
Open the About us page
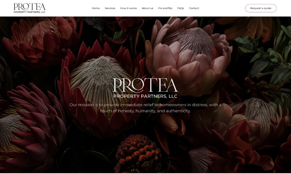click(x=147, y=8)
